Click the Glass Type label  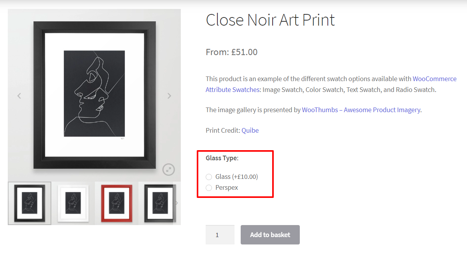click(x=222, y=158)
